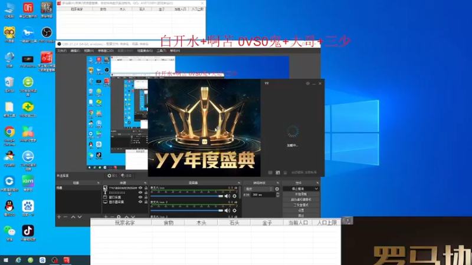Click the Windows Start button
Screen dimensions: 472x265
coord(6,260)
